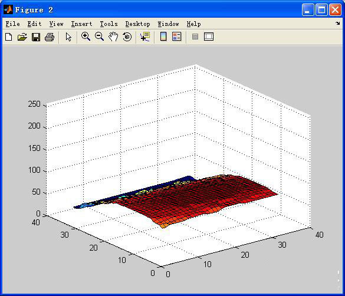The image size is (345, 296).
Task: Open the File menu
Action: (12, 24)
